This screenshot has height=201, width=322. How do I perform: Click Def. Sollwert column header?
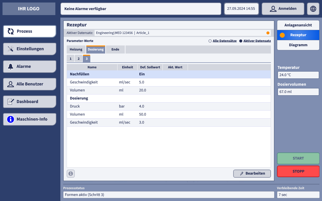[x=150, y=67]
